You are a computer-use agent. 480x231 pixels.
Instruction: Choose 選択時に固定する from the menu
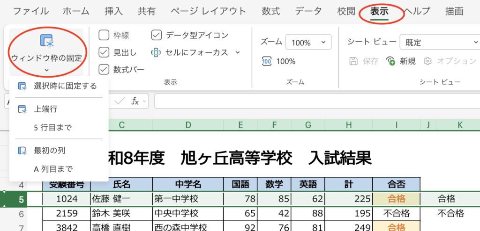click(x=65, y=86)
